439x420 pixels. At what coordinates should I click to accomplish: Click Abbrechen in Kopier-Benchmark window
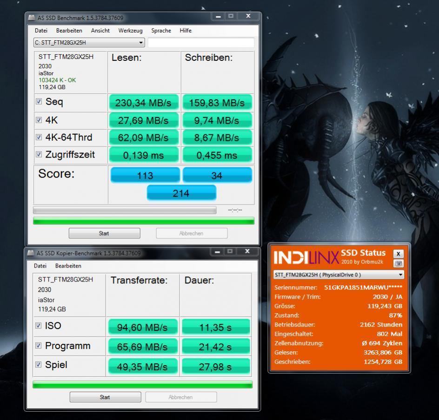coord(181,397)
